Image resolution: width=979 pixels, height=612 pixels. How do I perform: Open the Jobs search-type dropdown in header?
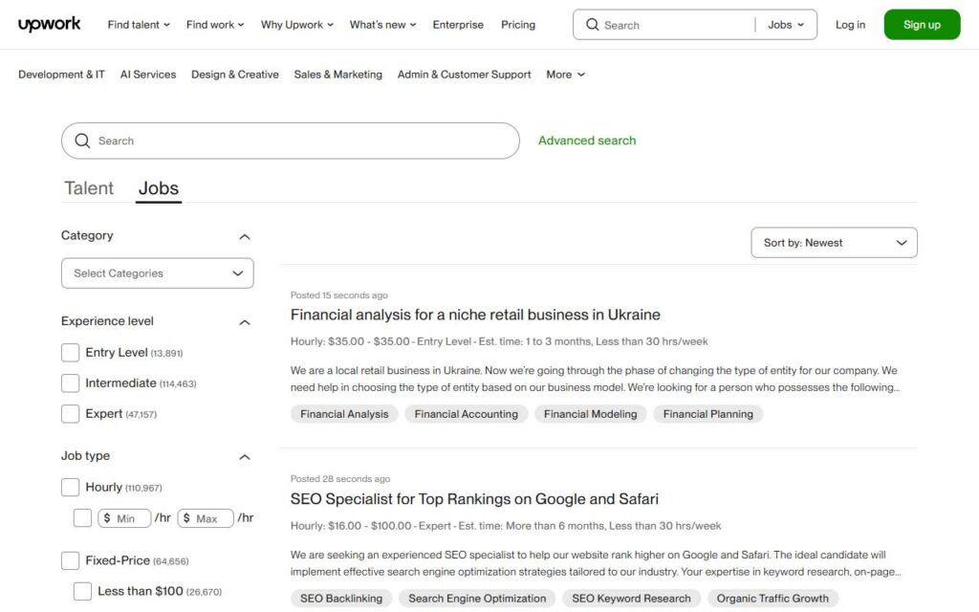(786, 24)
